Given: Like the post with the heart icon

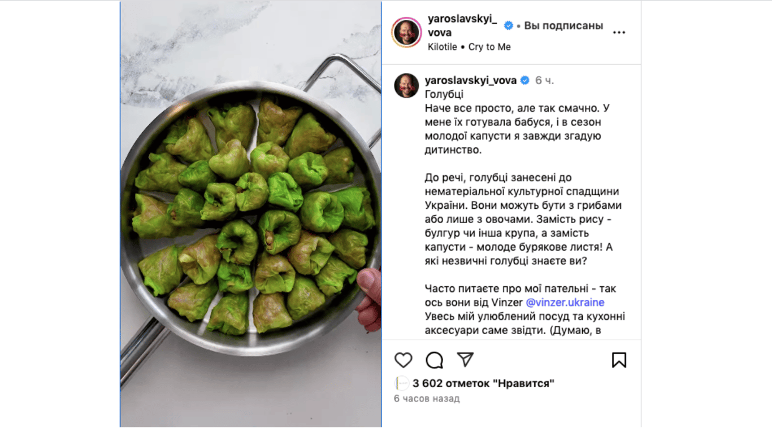Looking at the screenshot, I should click(x=404, y=360).
